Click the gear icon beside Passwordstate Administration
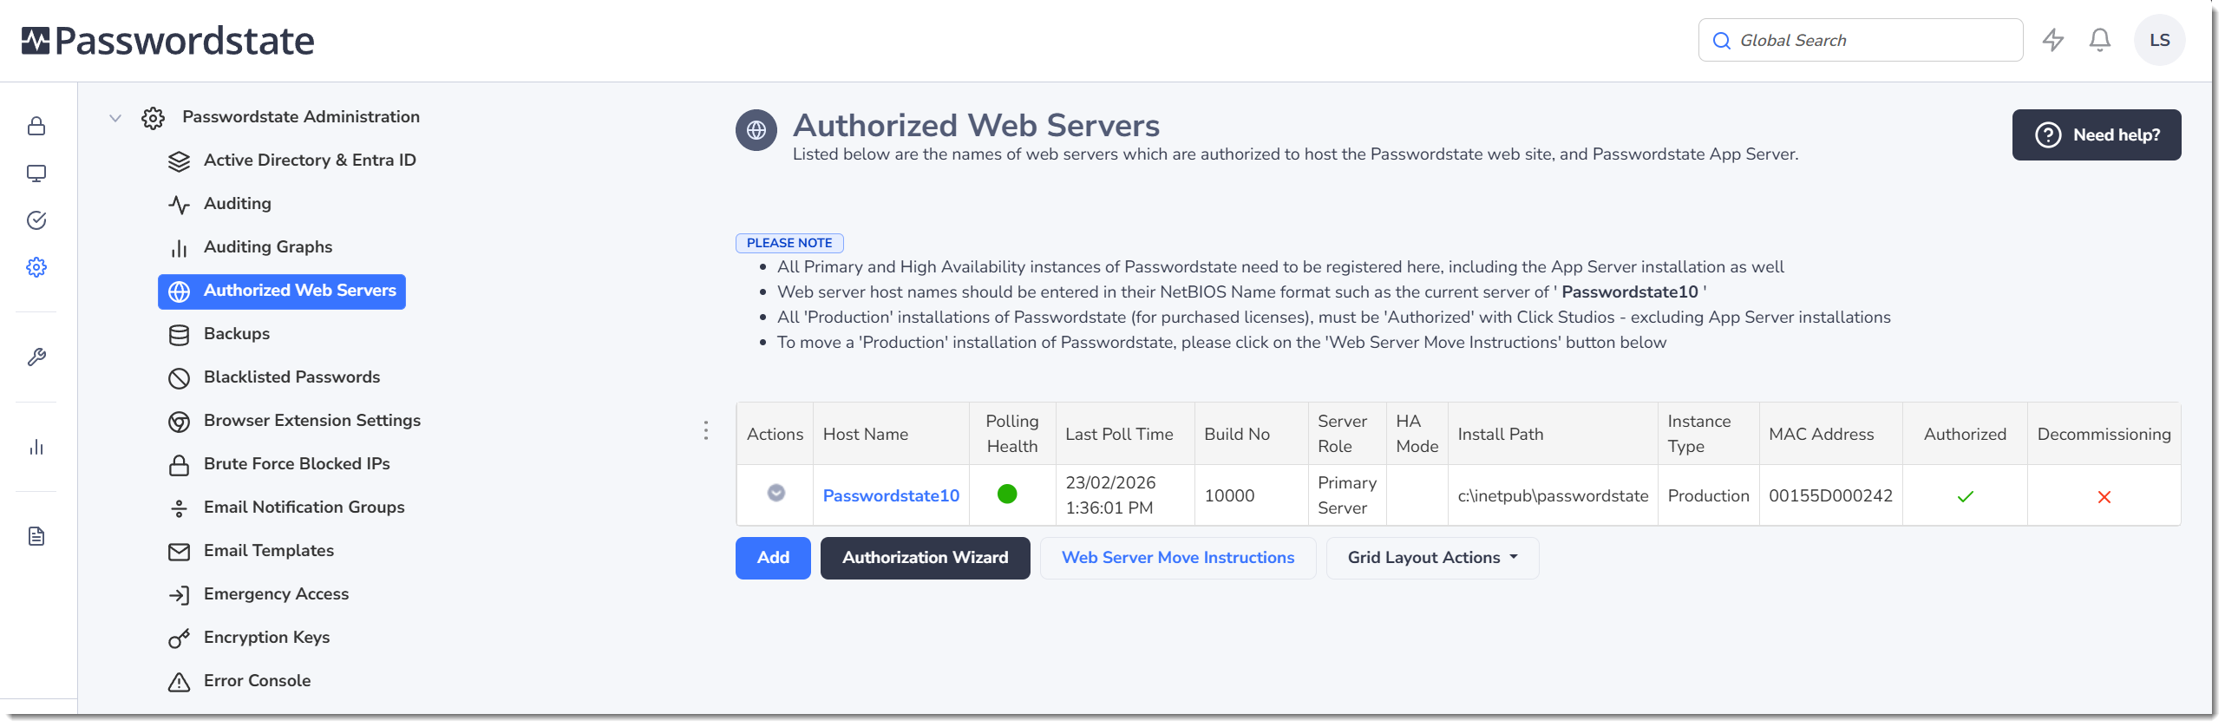Screen dimensions: 2225x727 153,117
